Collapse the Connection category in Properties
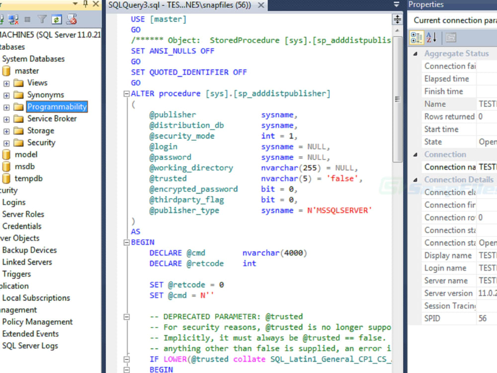Viewport: 497px width, 373px height. tap(415, 155)
